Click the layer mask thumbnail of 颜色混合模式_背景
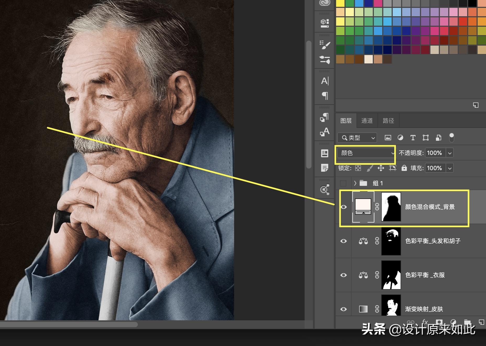 click(x=391, y=207)
